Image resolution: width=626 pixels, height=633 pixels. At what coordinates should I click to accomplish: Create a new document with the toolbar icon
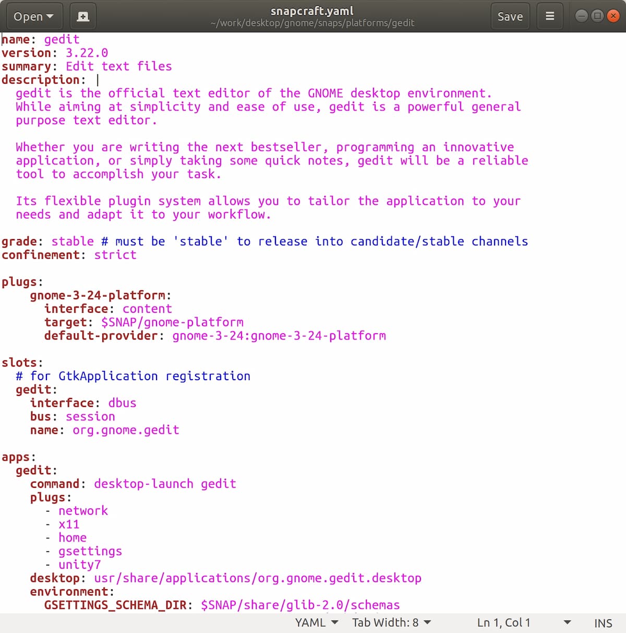pos(83,16)
